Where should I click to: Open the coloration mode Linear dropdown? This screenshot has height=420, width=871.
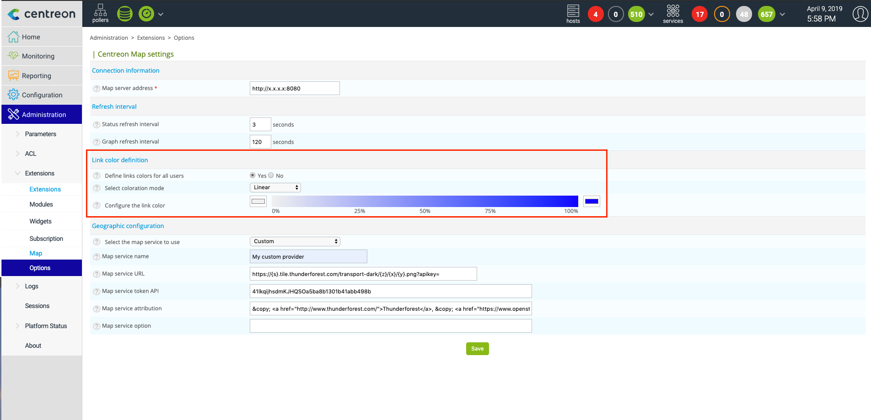click(x=275, y=187)
